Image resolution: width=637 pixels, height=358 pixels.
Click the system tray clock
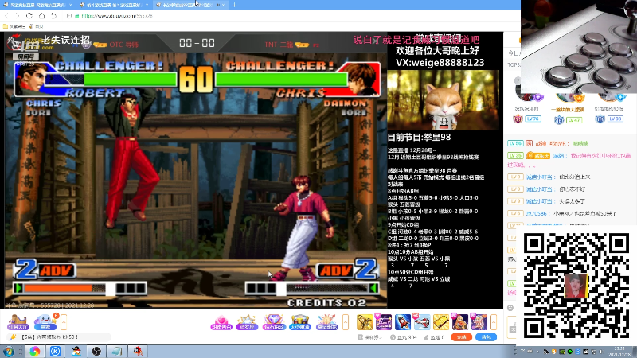point(620,352)
